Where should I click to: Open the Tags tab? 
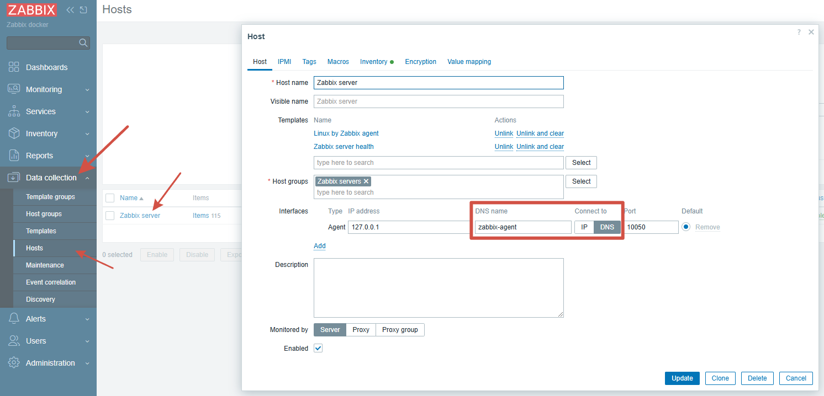(309, 62)
